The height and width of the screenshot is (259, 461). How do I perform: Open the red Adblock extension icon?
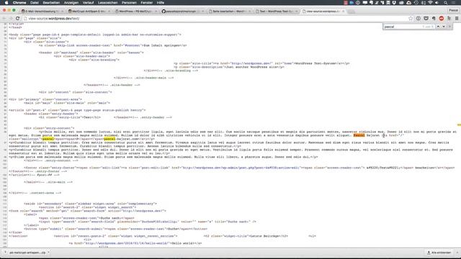coord(442,19)
